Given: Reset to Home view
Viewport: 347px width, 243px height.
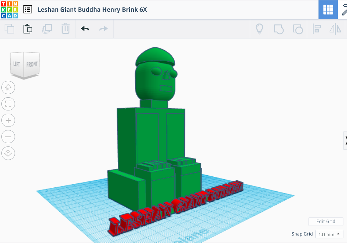Looking at the screenshot, I should (x=8, y=87).
